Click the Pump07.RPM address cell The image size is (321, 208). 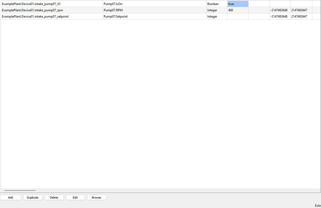(154, 10)
